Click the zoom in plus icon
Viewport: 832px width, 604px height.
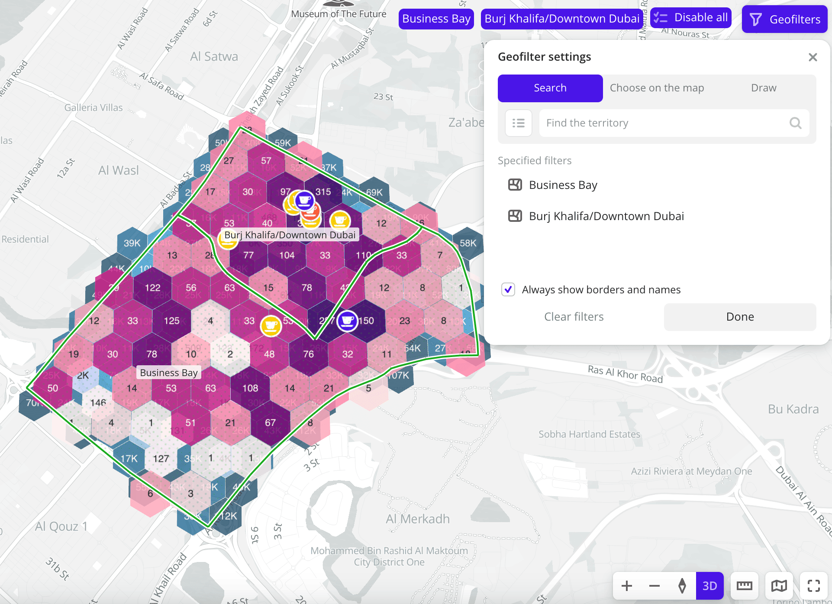(x=626, y=586)
